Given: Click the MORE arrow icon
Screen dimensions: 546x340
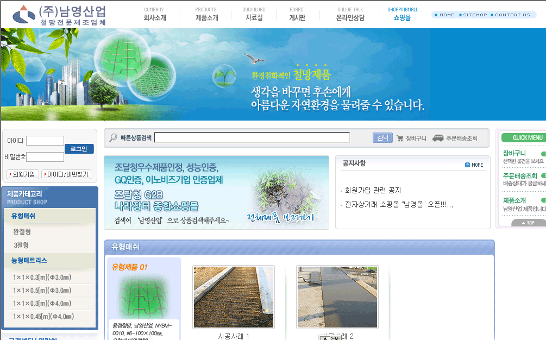Looking at the screenshot, I should click(x=467, y=165).
